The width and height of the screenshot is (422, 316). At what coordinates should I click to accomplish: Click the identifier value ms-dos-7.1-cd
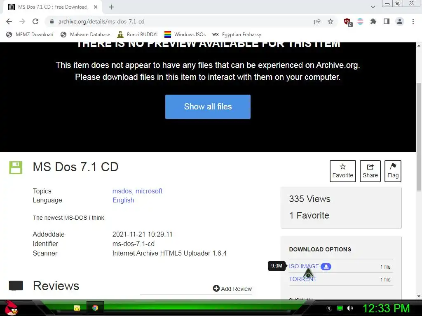coord(134,244)
